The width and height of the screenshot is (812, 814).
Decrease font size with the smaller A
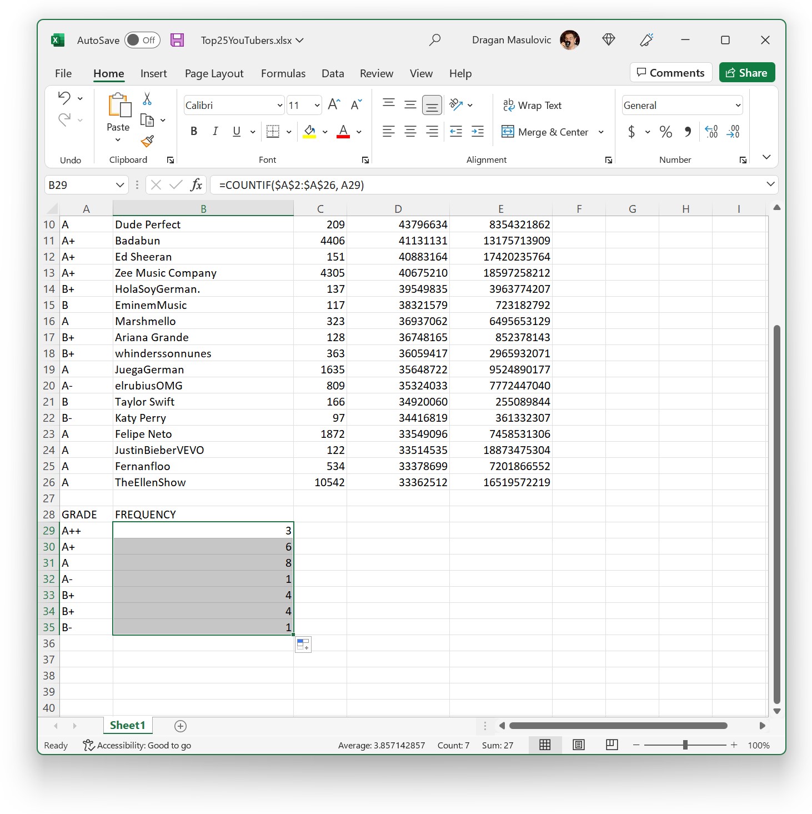click(357, 104)
